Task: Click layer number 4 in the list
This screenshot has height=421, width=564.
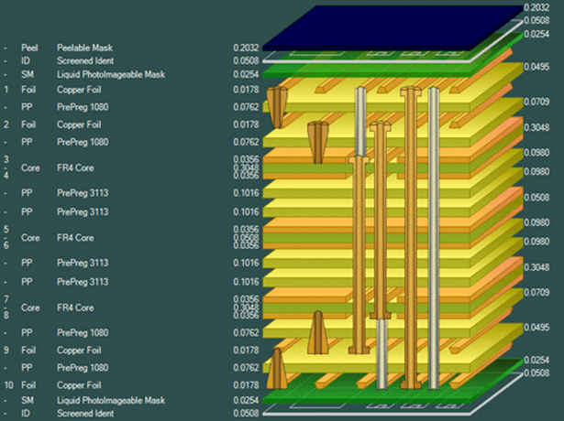Action: pos(6,175)
